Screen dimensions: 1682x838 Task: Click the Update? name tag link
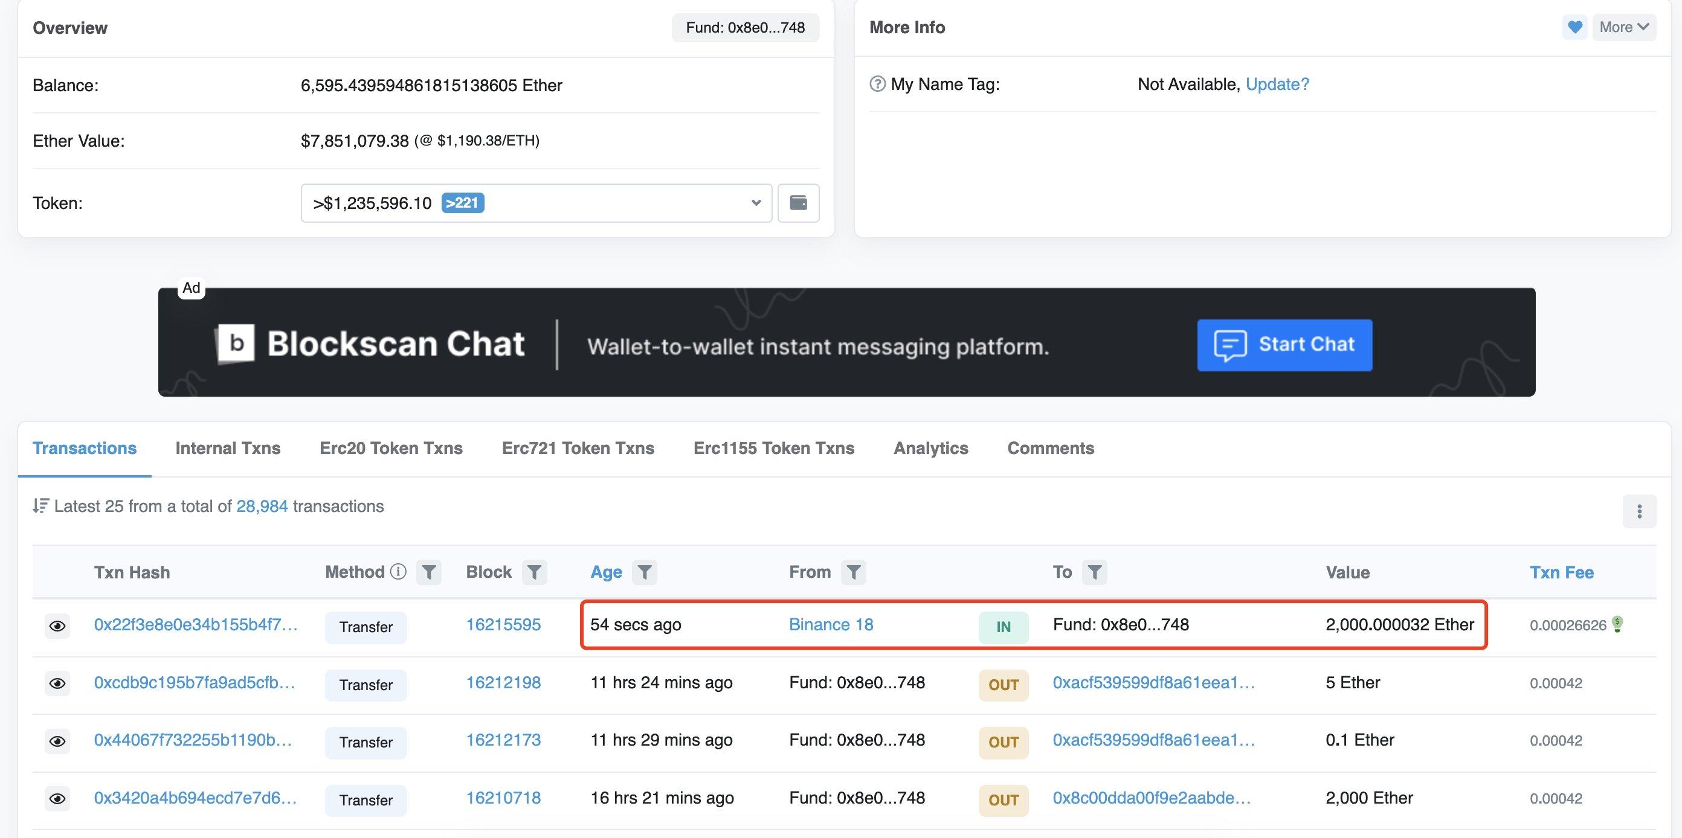click(x=1277, y=84)
